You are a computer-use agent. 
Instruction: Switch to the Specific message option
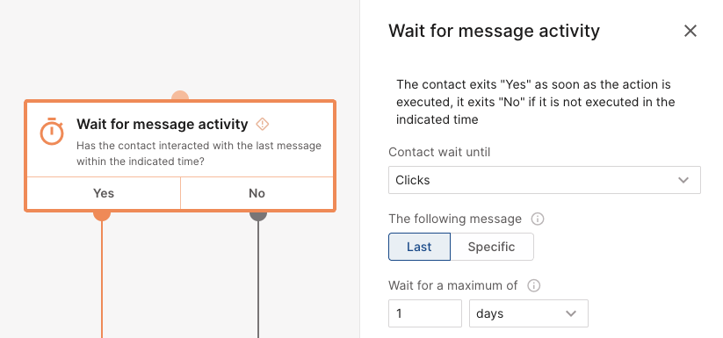tap(492, 247)
